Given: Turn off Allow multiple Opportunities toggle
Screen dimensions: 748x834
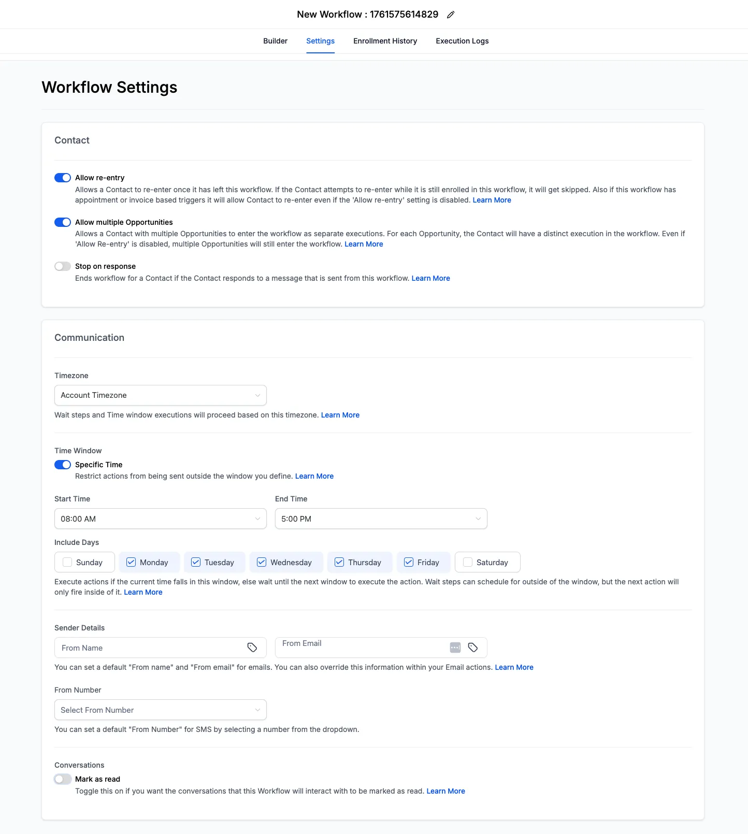Looking at the screenshot, I should (63, 222).
